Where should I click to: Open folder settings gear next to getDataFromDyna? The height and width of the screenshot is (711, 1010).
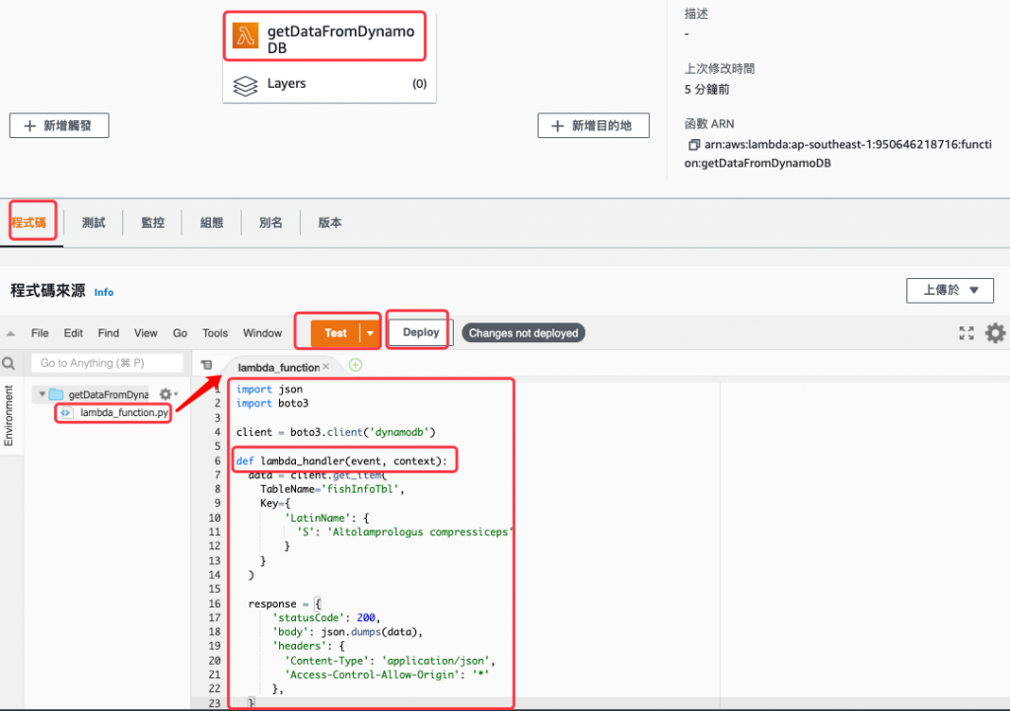(x=166, y=394)
